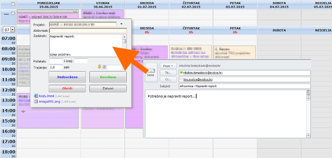This screenshot has width=332, height=158.
Task: Click the 18:00 time slot label
Action: pyautogui.click(x=8, y=152)
